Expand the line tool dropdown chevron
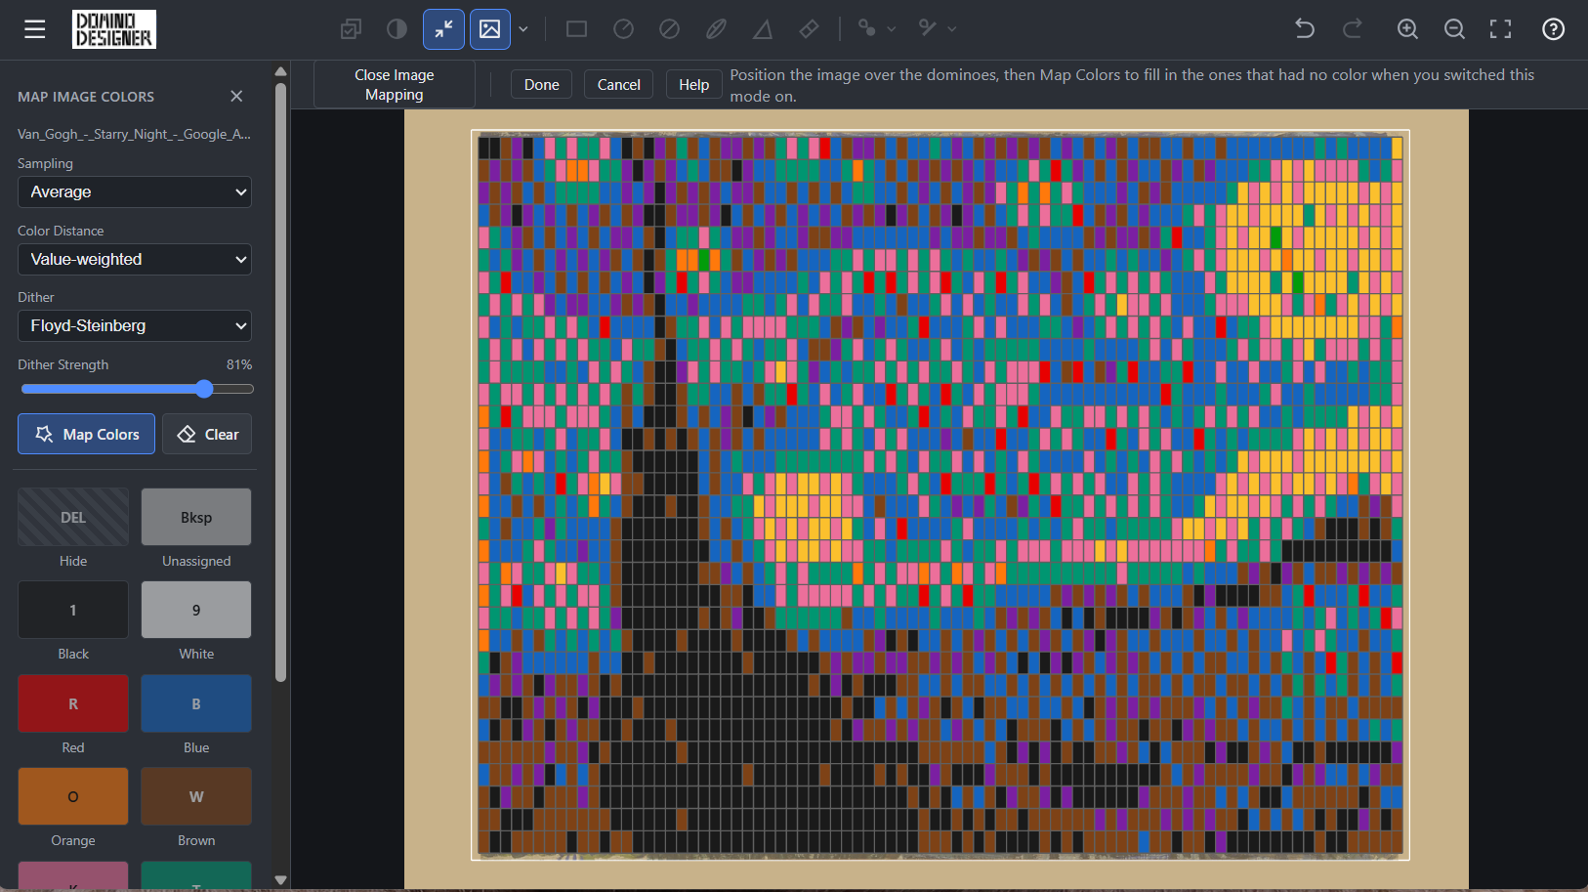Screen dimensions: 1588x892 coord(952,29)
